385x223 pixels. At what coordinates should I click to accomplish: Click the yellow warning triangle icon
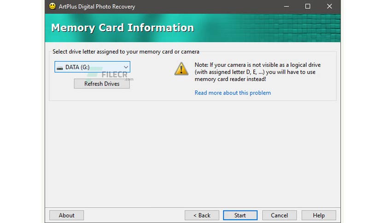(181, 69)
